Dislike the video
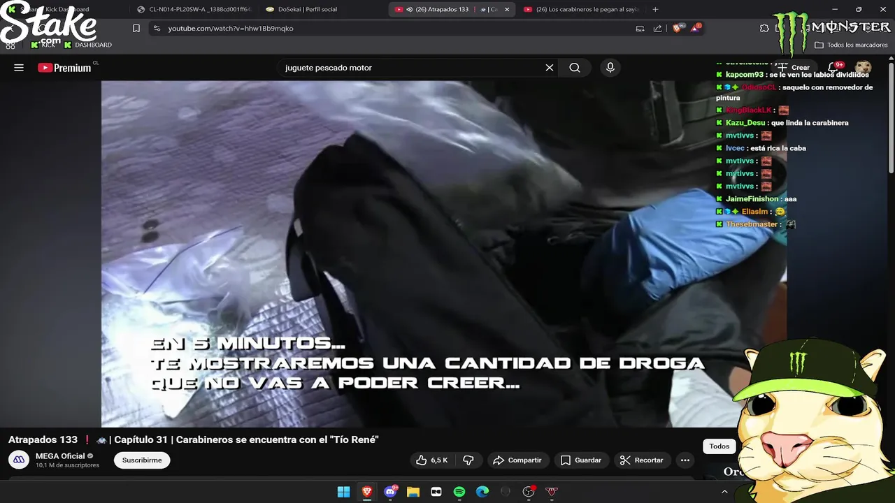895x503 pixels. 468,460
